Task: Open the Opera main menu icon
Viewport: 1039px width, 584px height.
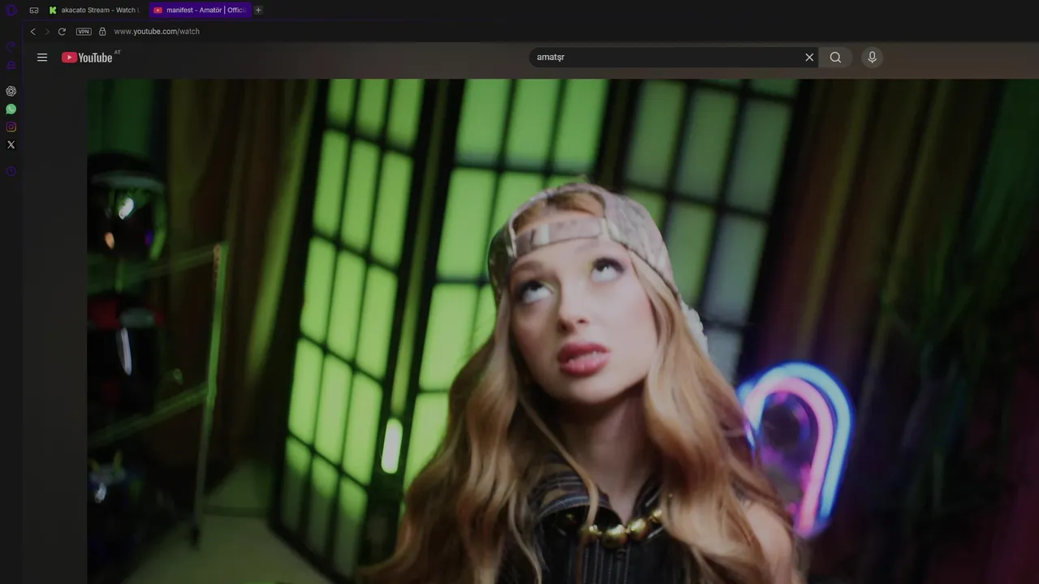Action: click(11, 10)
